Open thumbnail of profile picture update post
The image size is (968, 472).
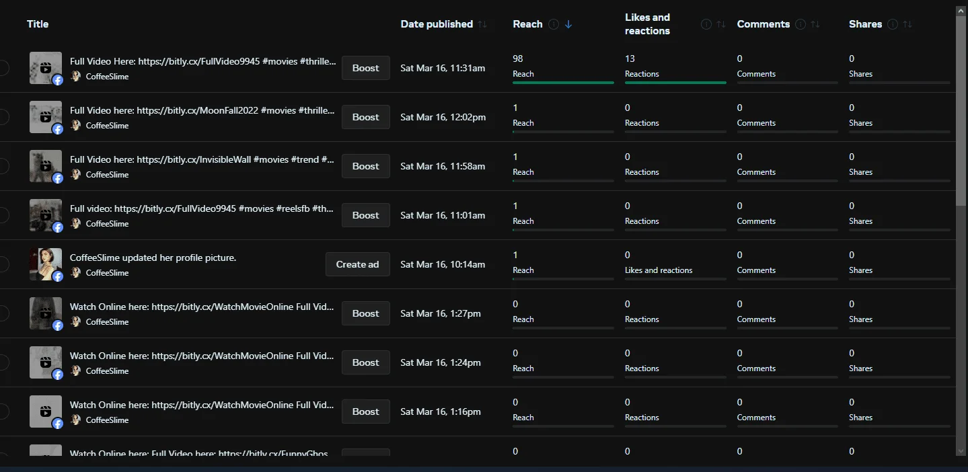(46, 264)
